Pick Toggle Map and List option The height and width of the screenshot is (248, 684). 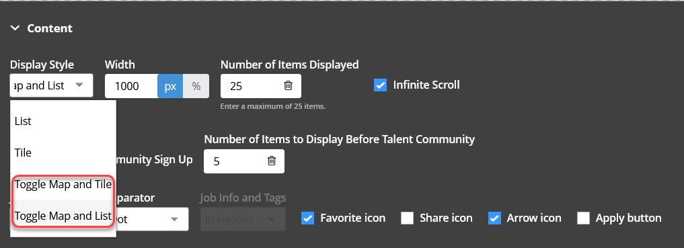click(63, 216)
